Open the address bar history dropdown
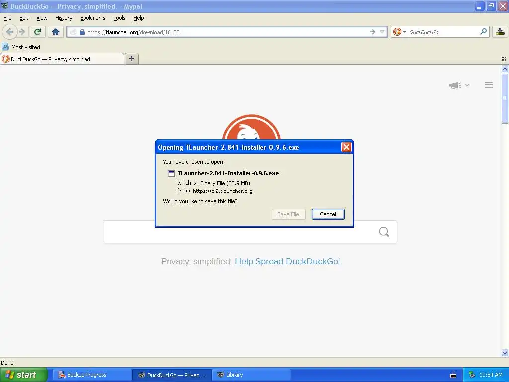Image resolution: width=509 pixels, height=382 pixels. coord(382,32)
